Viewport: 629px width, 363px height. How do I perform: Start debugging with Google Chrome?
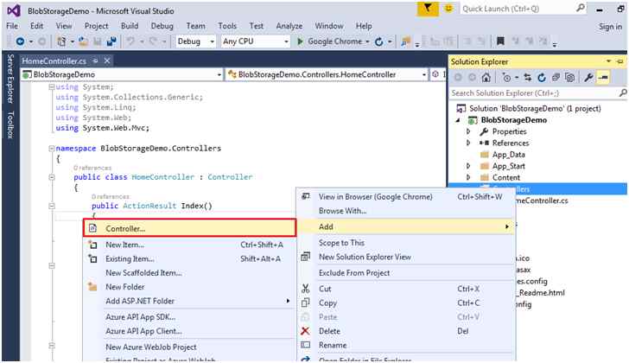tap(330, 41)
